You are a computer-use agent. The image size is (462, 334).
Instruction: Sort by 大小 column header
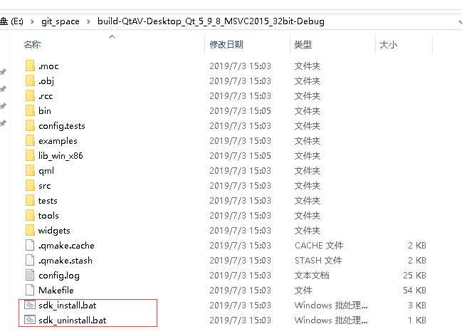[389, 45]
